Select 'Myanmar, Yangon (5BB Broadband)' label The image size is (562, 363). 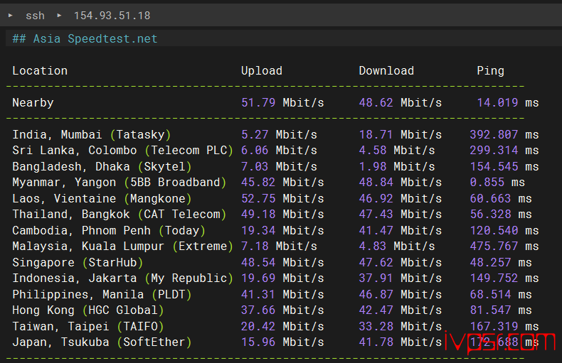pos(120,183)
